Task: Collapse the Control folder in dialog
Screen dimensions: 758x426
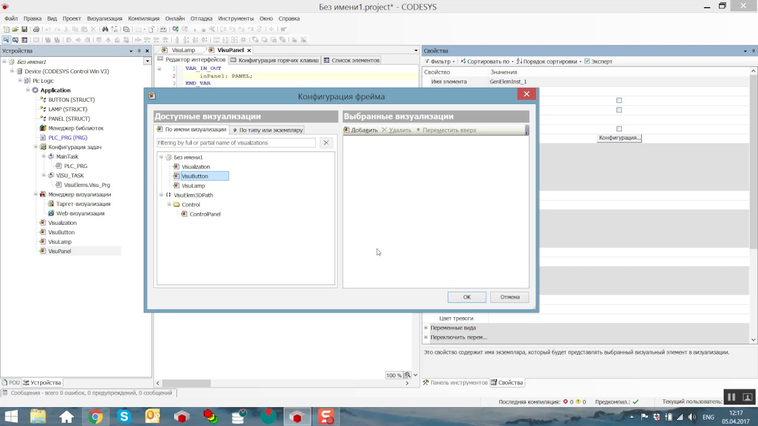Action: [169, 205]
